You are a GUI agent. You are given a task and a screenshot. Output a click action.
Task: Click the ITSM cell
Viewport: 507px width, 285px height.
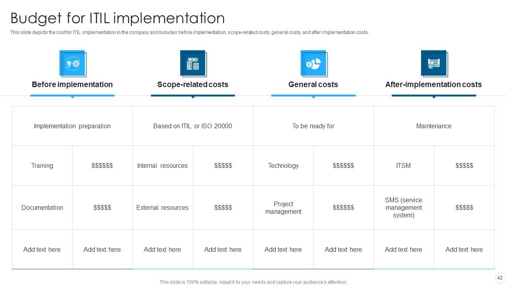tap(404, 165)
